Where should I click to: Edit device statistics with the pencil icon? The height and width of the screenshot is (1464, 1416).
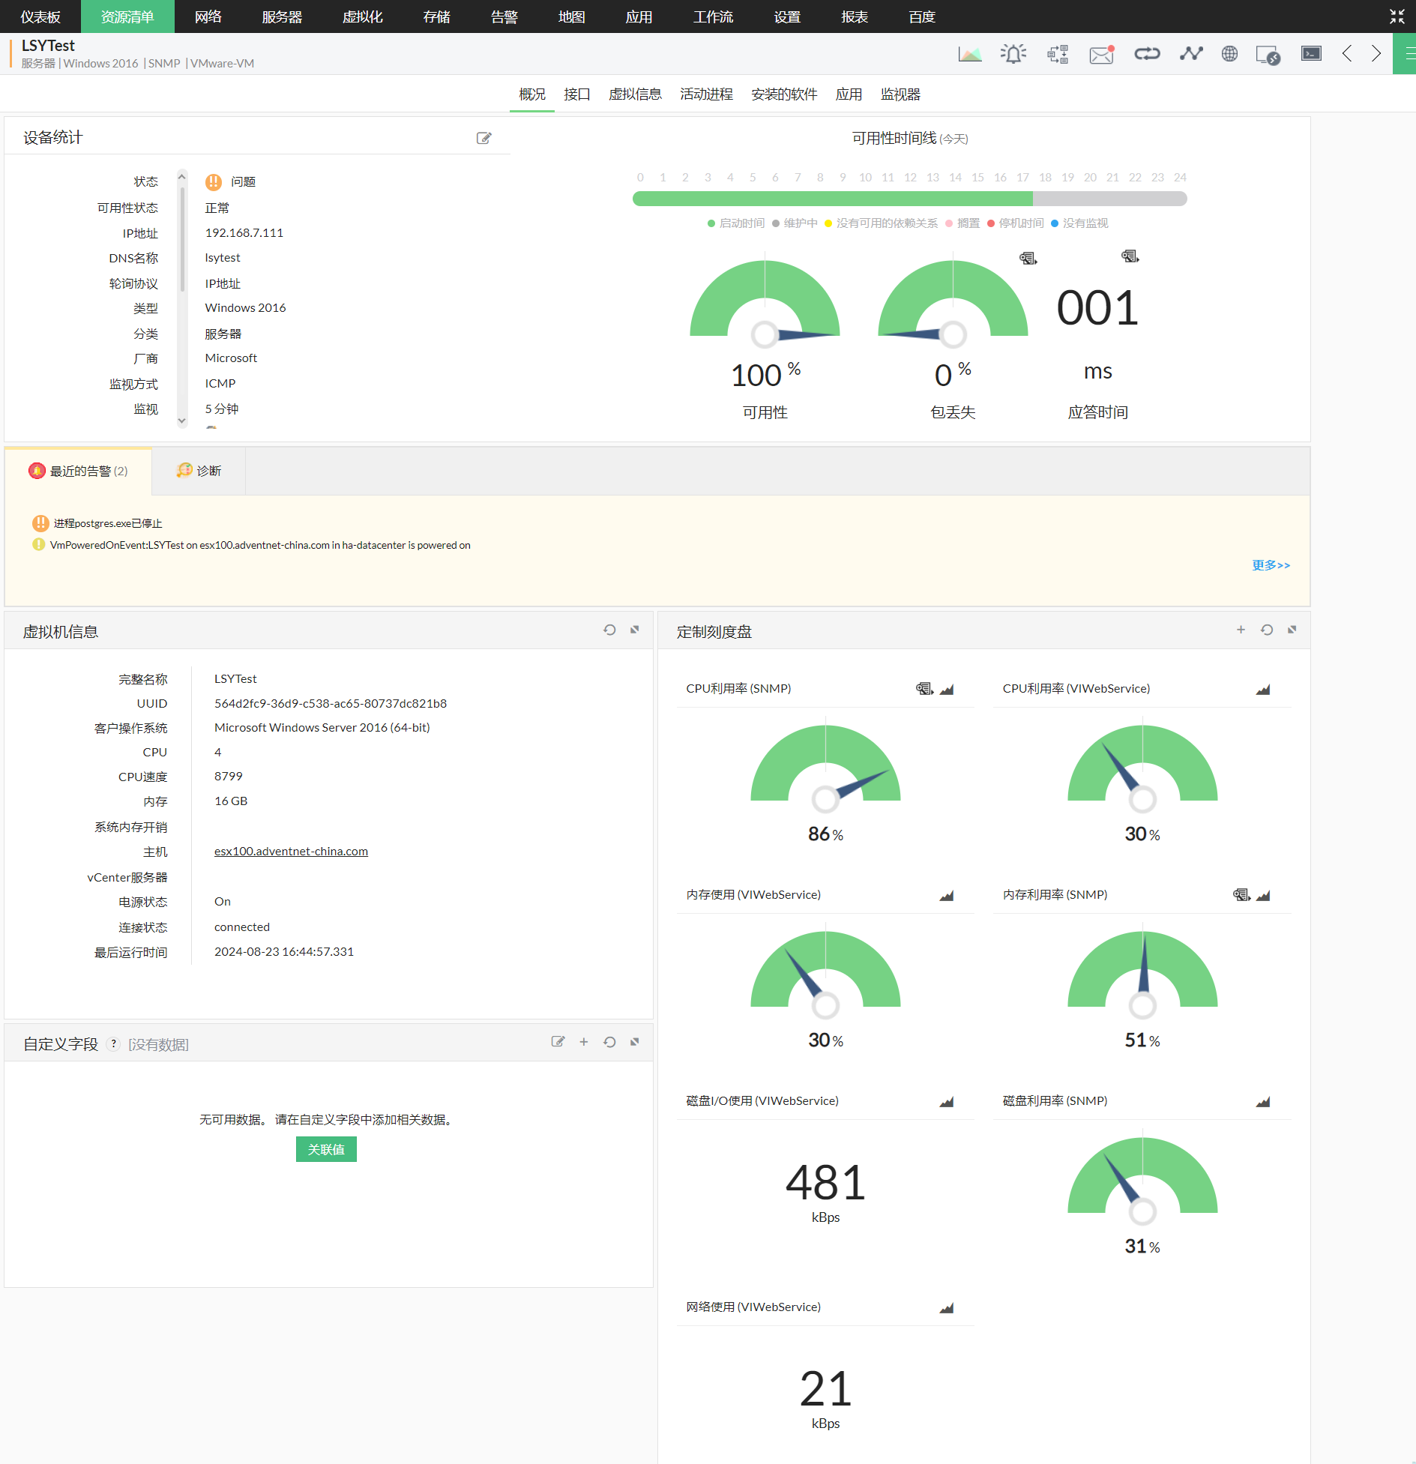tap(484, 138)
